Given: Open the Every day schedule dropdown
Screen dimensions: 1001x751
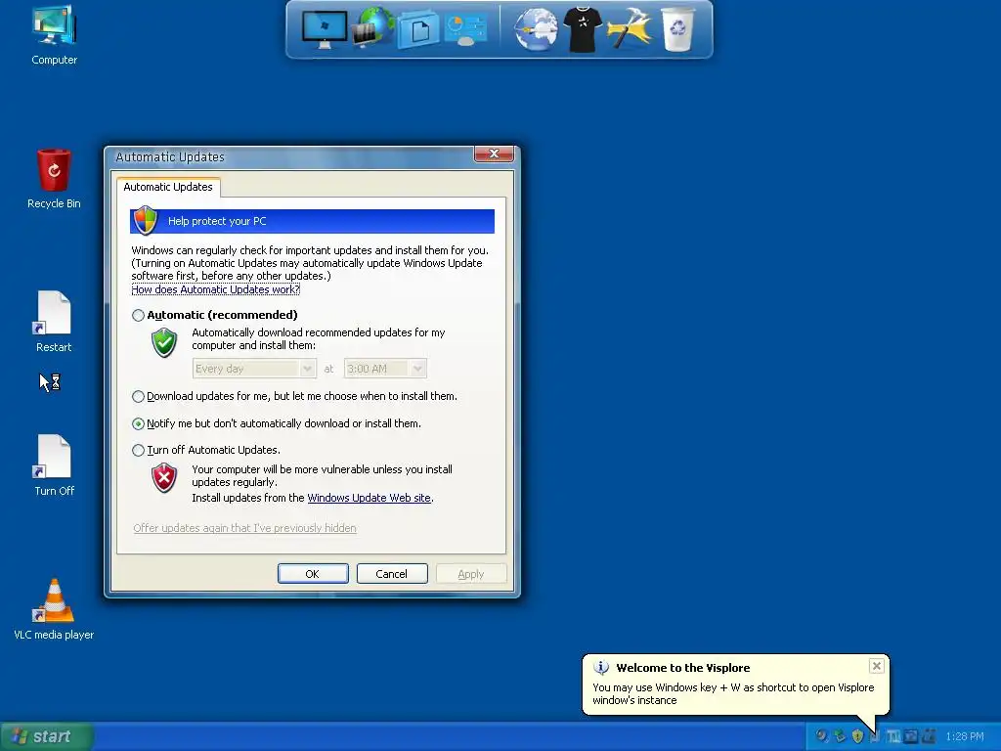Looking at the screenshot, I should [x=254, y=369].
